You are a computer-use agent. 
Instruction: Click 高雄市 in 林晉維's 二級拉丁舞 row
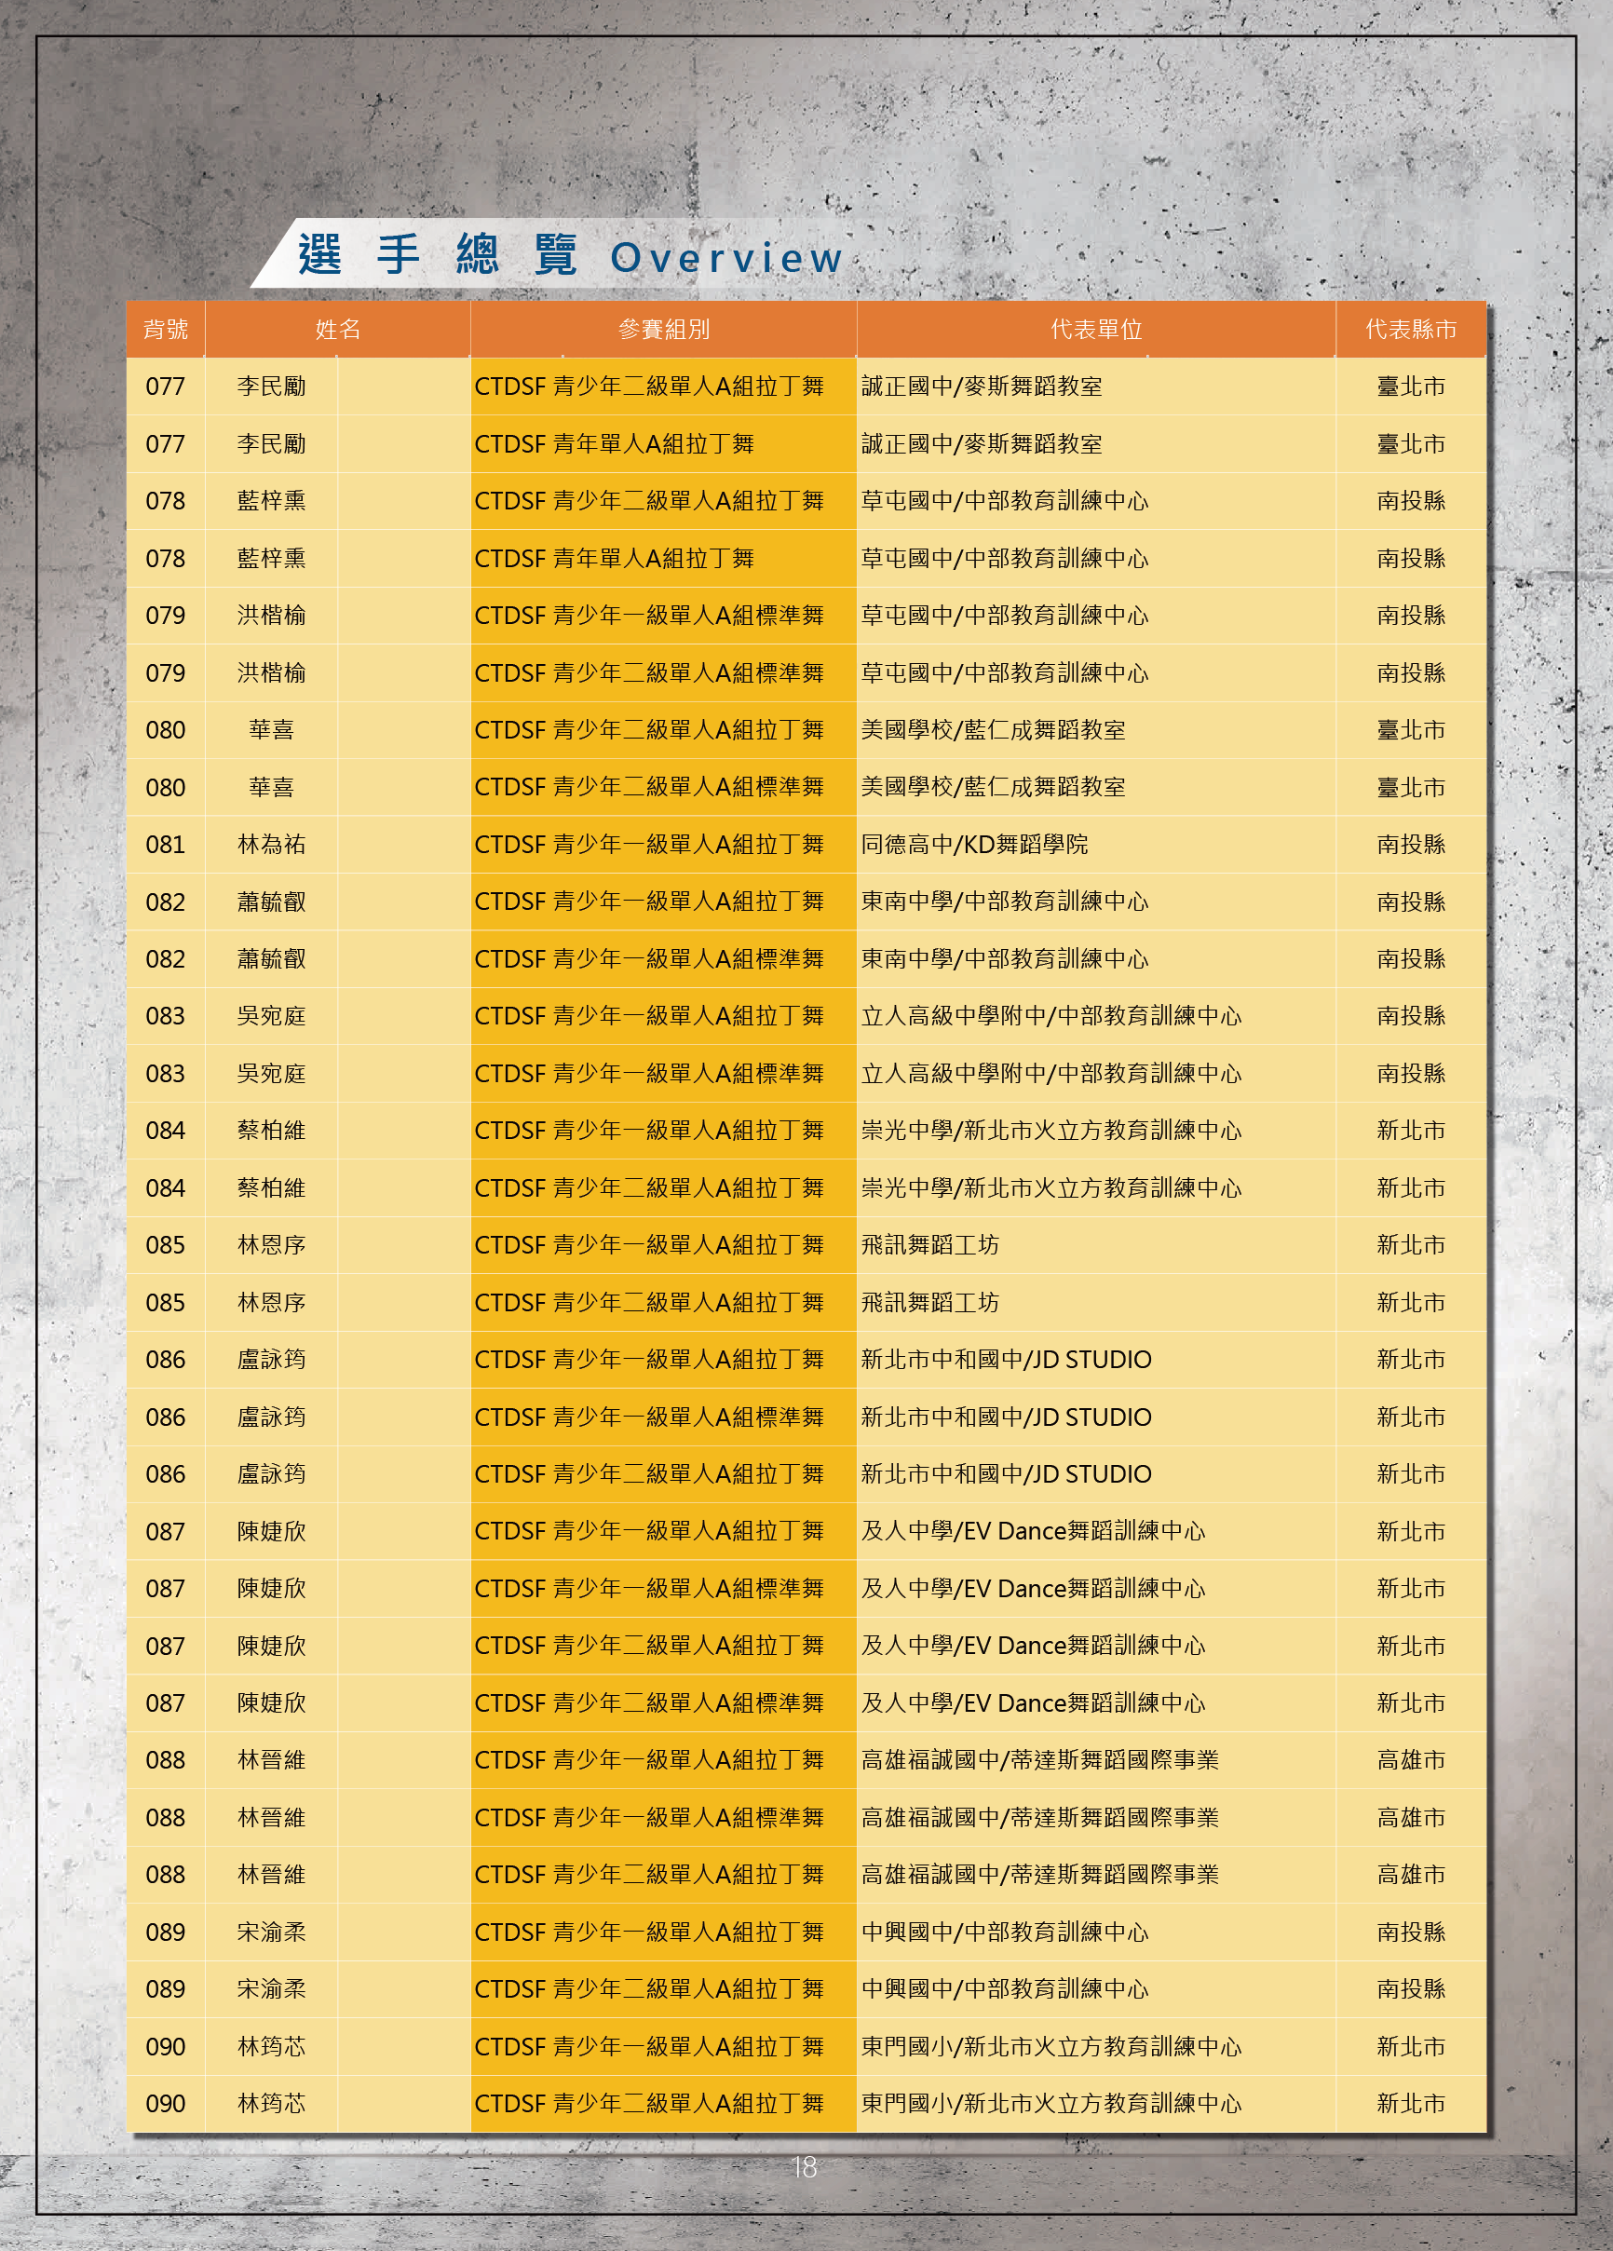coord(1411,1875)
